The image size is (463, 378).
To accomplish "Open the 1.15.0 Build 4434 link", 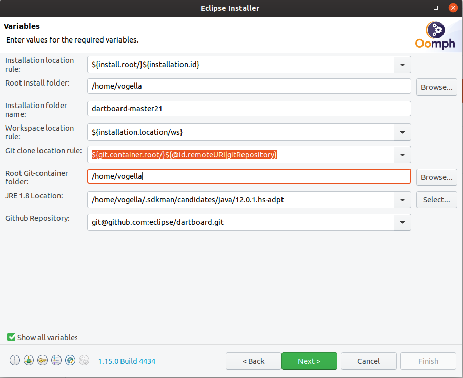I will click(127, 361).
